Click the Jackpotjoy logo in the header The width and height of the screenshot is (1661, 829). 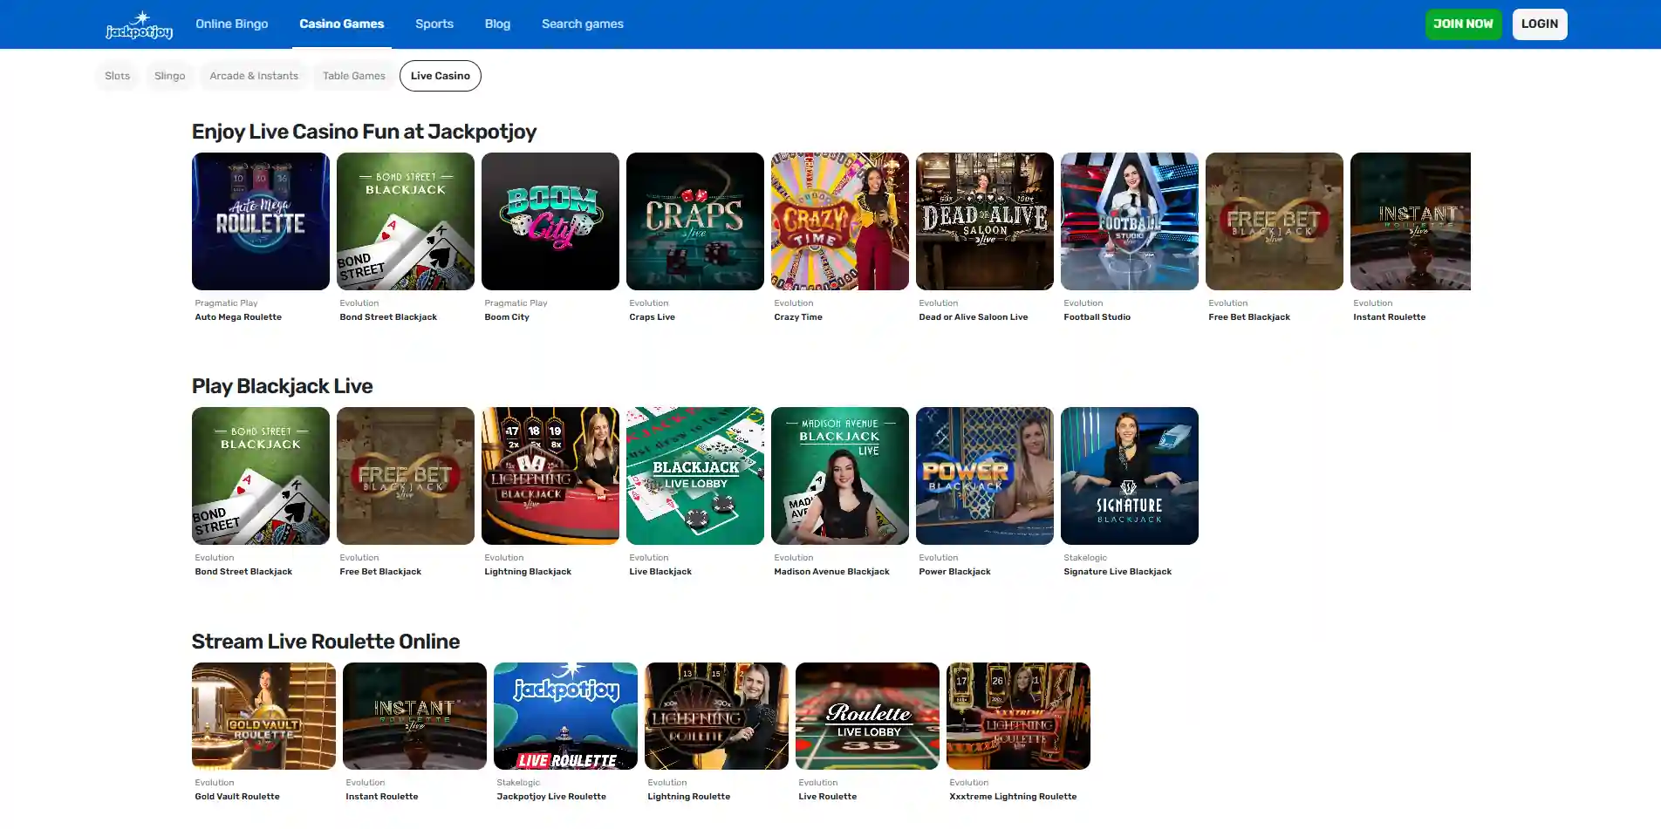[139, 25]
